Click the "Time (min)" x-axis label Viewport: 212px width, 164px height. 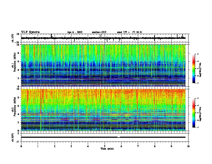click(x=107, y=149)
